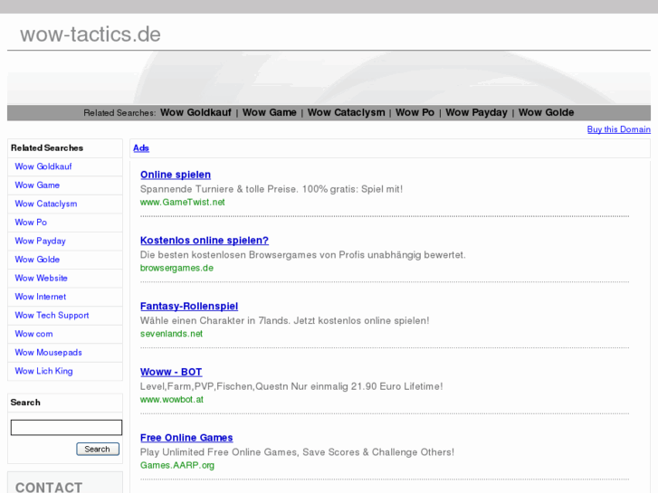The height and width of the screenshot is (493, 658).
Task: Open the Free Online Games ad title
Action: (186, 438)
